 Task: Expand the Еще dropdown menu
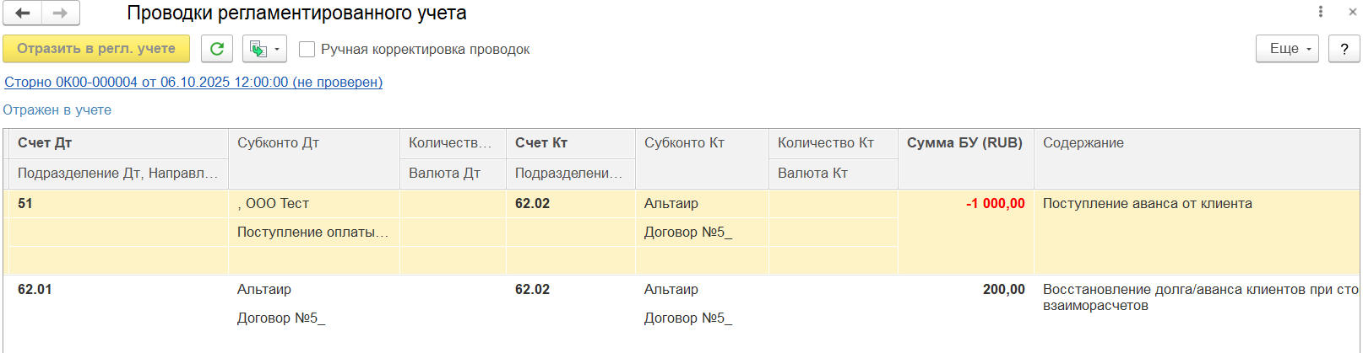click(x=1287, y=49)
